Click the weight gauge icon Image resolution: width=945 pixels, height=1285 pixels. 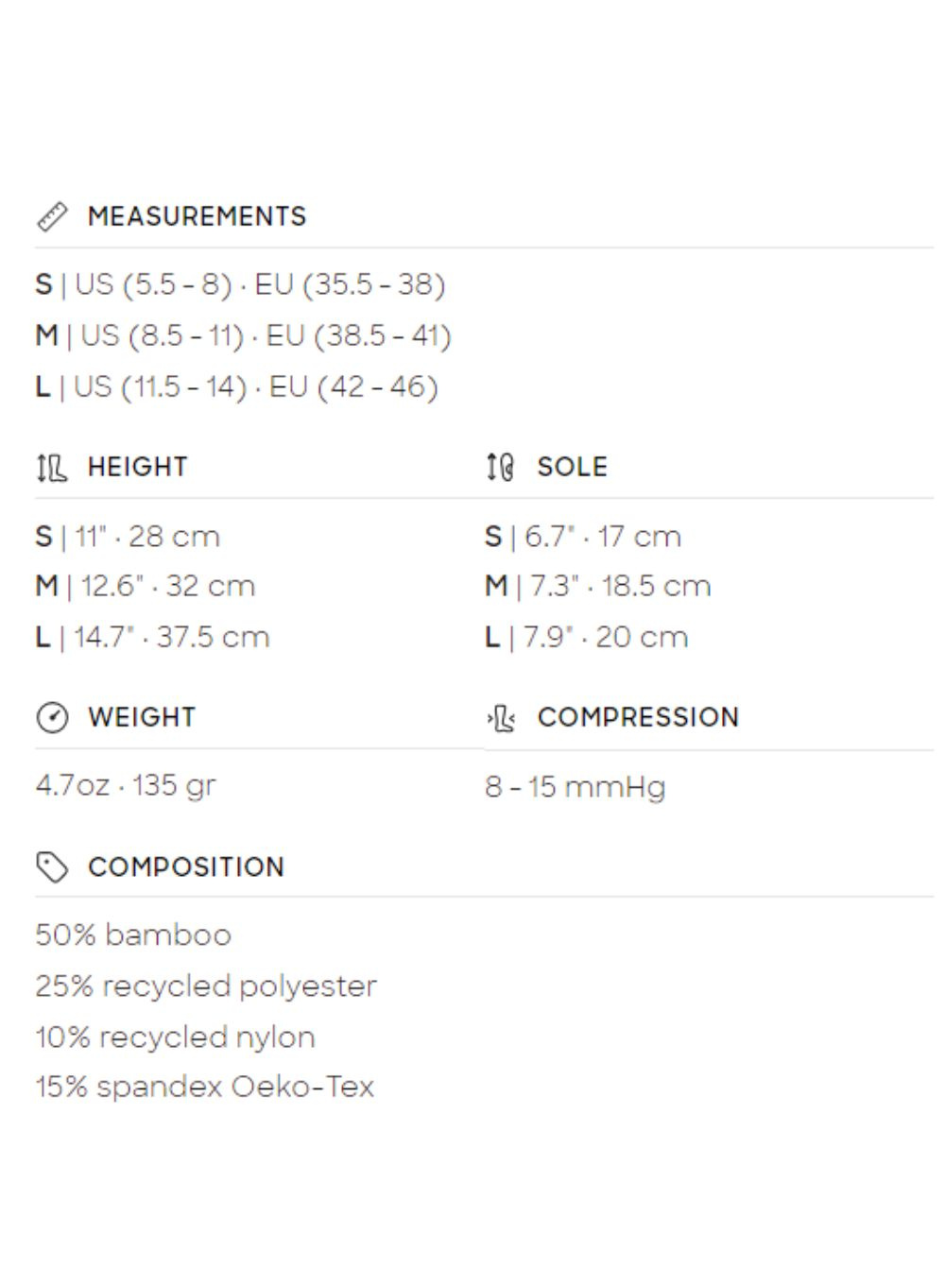coord(52,718)
